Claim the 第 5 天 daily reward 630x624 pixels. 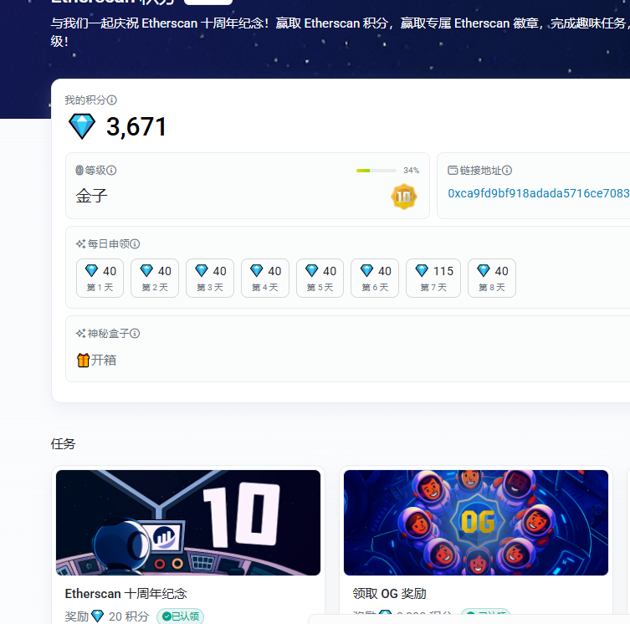(x=320, y=278)
